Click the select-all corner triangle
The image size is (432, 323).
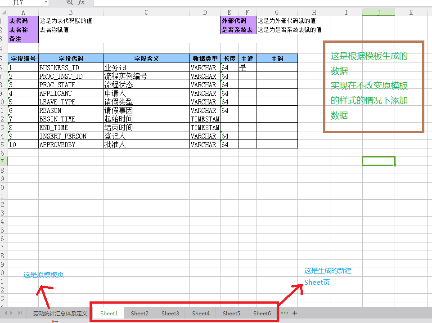click(4, 13)
